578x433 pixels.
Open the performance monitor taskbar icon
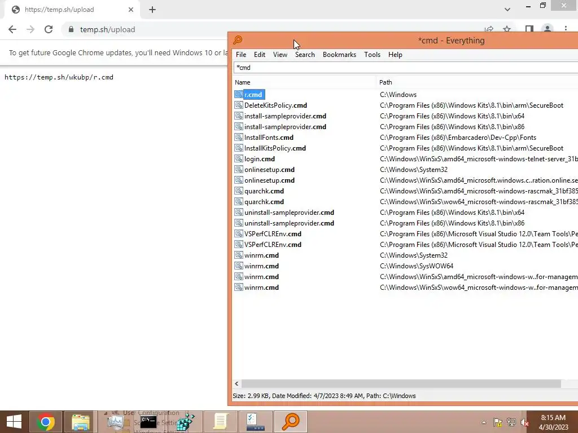tap(115, 422)
